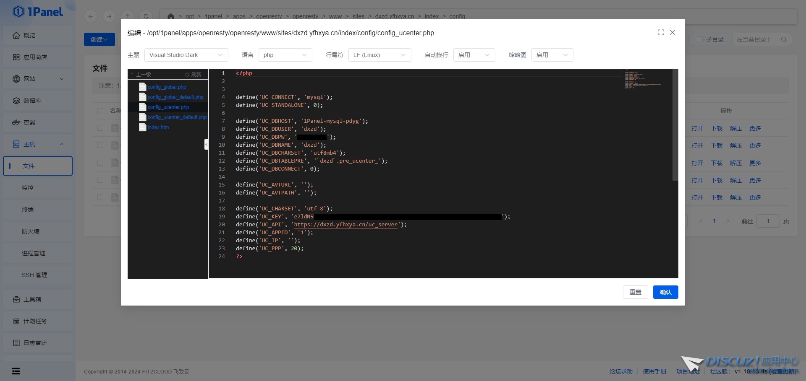Open 工具箱 toolbox in sidebar

click(38, 299)
